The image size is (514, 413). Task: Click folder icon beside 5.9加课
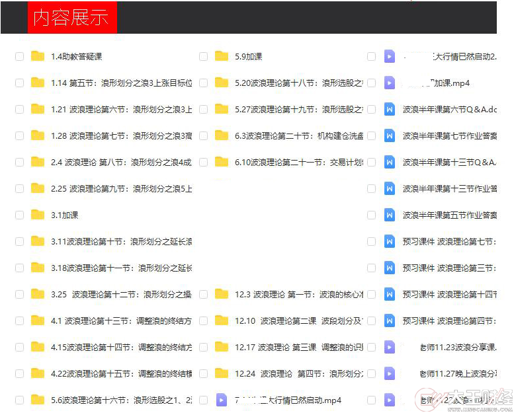coord(222,56)
